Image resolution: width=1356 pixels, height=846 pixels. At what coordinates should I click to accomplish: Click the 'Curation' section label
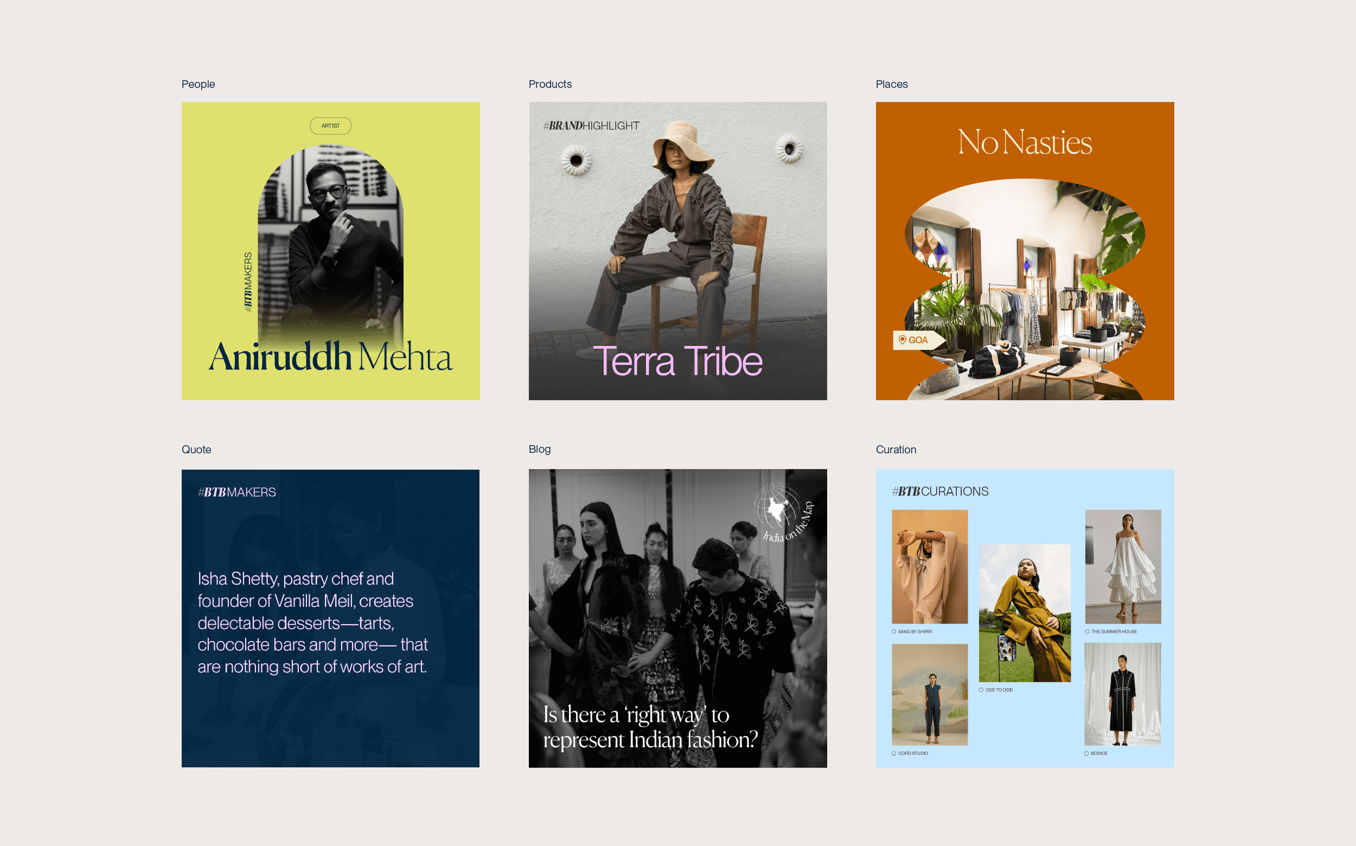click(x=896, y=450)
